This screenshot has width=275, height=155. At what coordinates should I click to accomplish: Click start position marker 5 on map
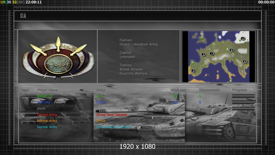[x=231, y=50]
